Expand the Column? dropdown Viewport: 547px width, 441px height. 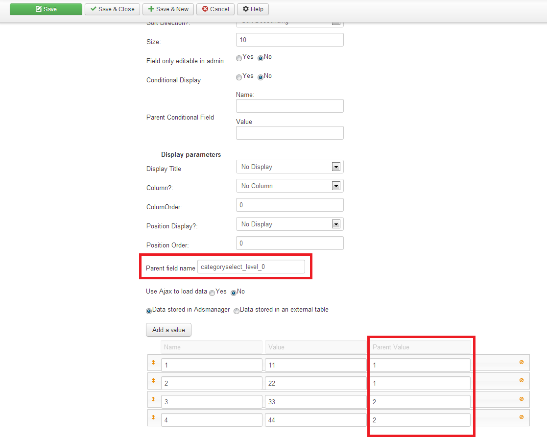click(x=289, y=186)
